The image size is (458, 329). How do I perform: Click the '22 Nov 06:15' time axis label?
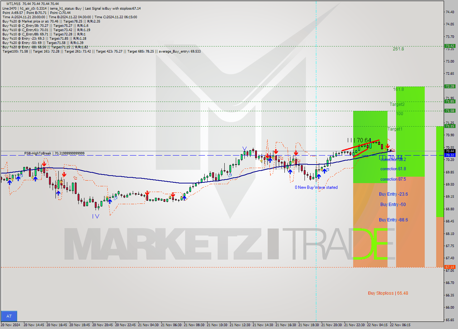400,325
